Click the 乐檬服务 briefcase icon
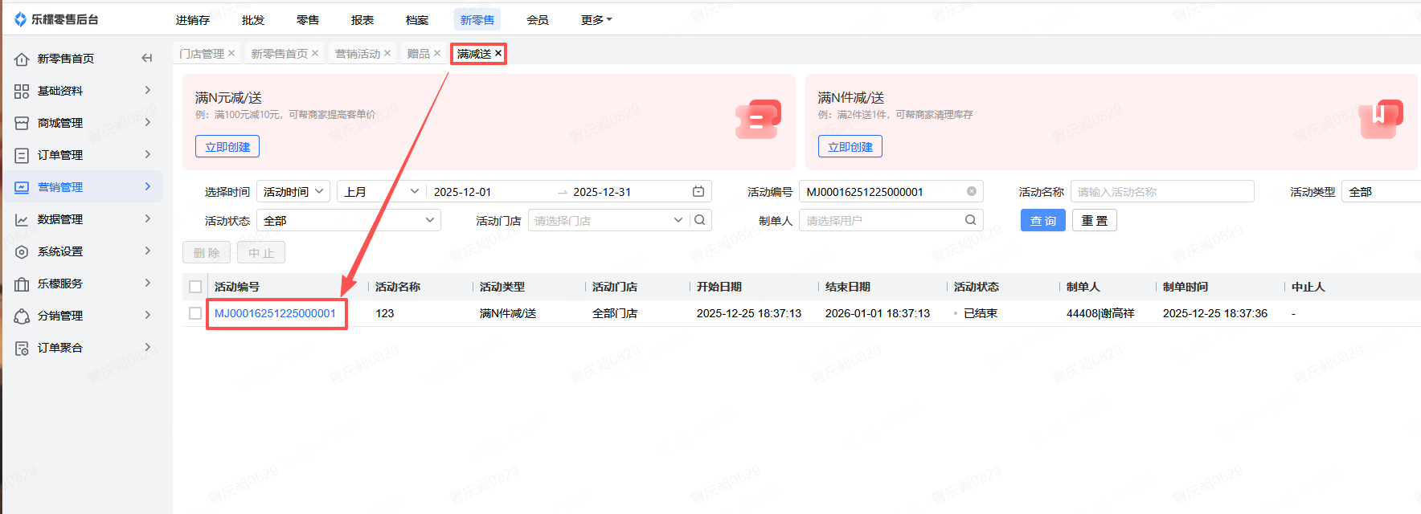 pos(22,284)
